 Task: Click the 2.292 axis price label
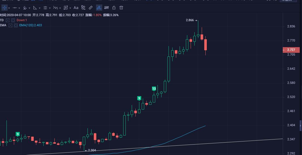pos(291,153)
